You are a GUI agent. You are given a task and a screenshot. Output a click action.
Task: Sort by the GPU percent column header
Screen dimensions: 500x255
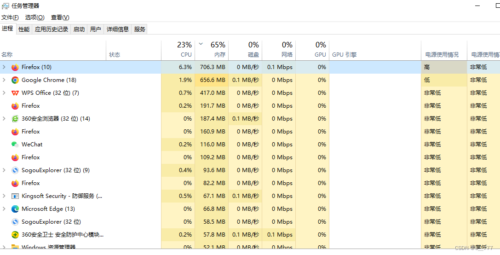pos(312,51)
